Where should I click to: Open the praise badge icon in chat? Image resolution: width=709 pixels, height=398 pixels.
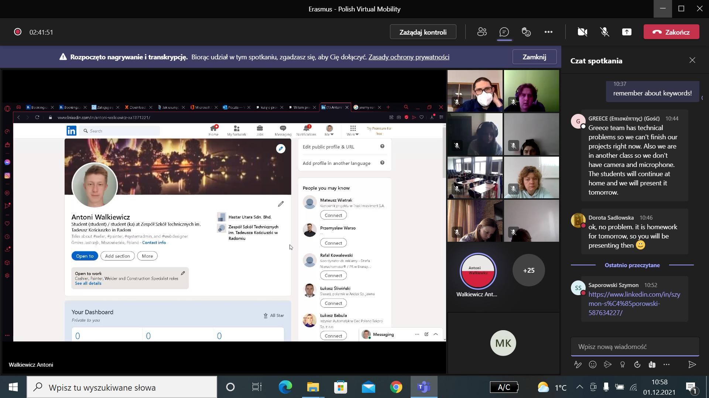click(x=623, y=364)
